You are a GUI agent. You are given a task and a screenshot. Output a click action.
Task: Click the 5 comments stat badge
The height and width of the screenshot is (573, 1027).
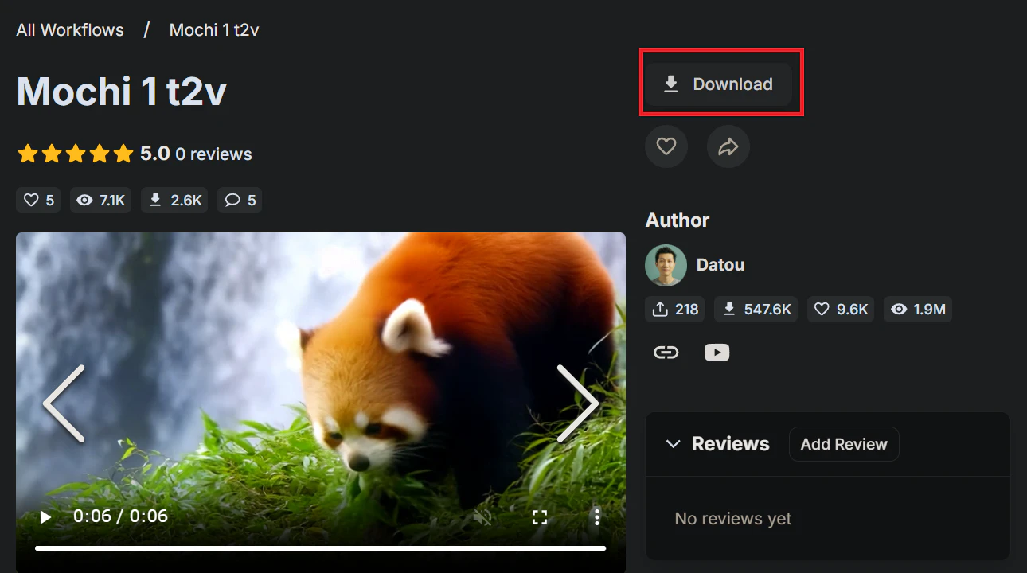239,201
